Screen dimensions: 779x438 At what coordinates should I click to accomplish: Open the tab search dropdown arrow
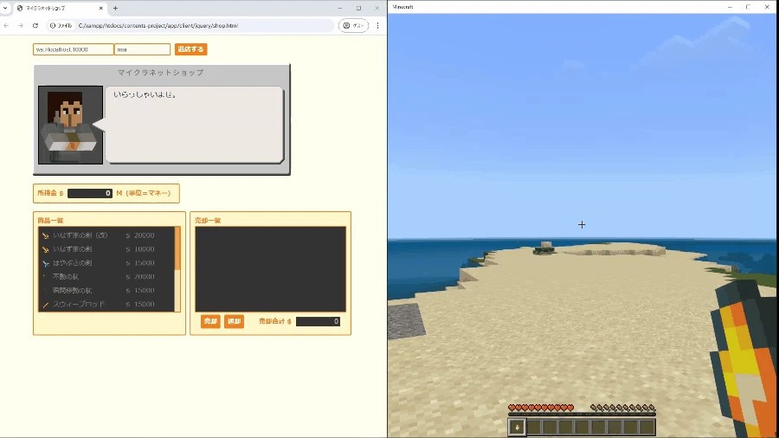(x=5, y=8)
